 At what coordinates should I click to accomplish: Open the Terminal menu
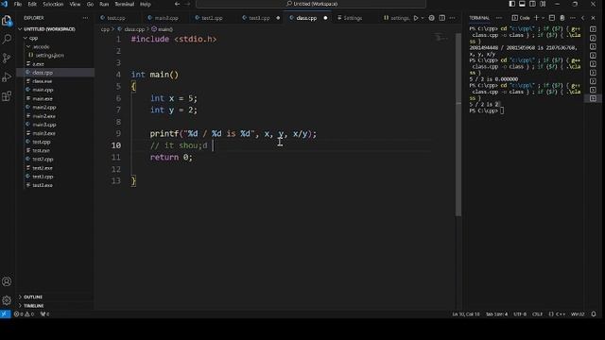tap(124, 4)
